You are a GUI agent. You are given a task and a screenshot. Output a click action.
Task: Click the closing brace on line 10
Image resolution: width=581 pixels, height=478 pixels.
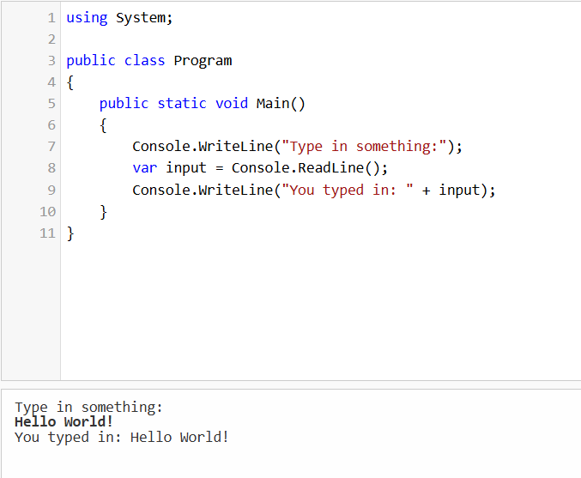pos(104,211)
